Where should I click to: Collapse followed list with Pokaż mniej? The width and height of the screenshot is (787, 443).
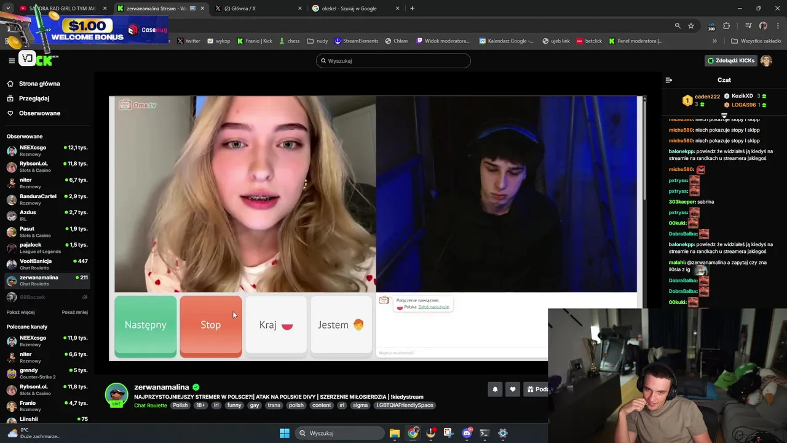pos(75,312)
